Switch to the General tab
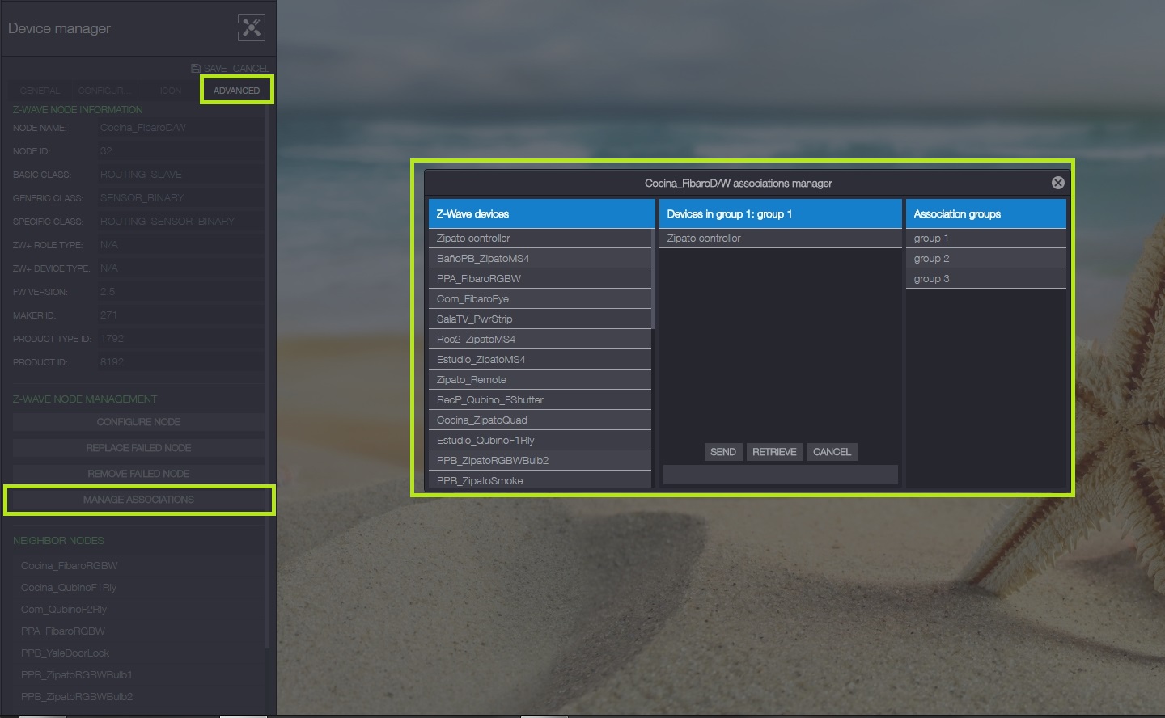 (x=40, y=91)
